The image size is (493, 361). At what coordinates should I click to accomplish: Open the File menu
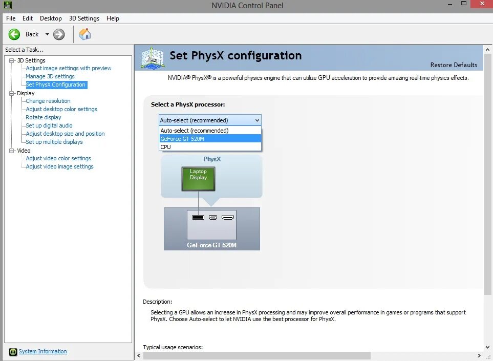(x=11, y=18)
